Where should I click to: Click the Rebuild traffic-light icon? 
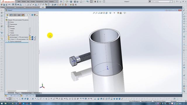point(95,1)
